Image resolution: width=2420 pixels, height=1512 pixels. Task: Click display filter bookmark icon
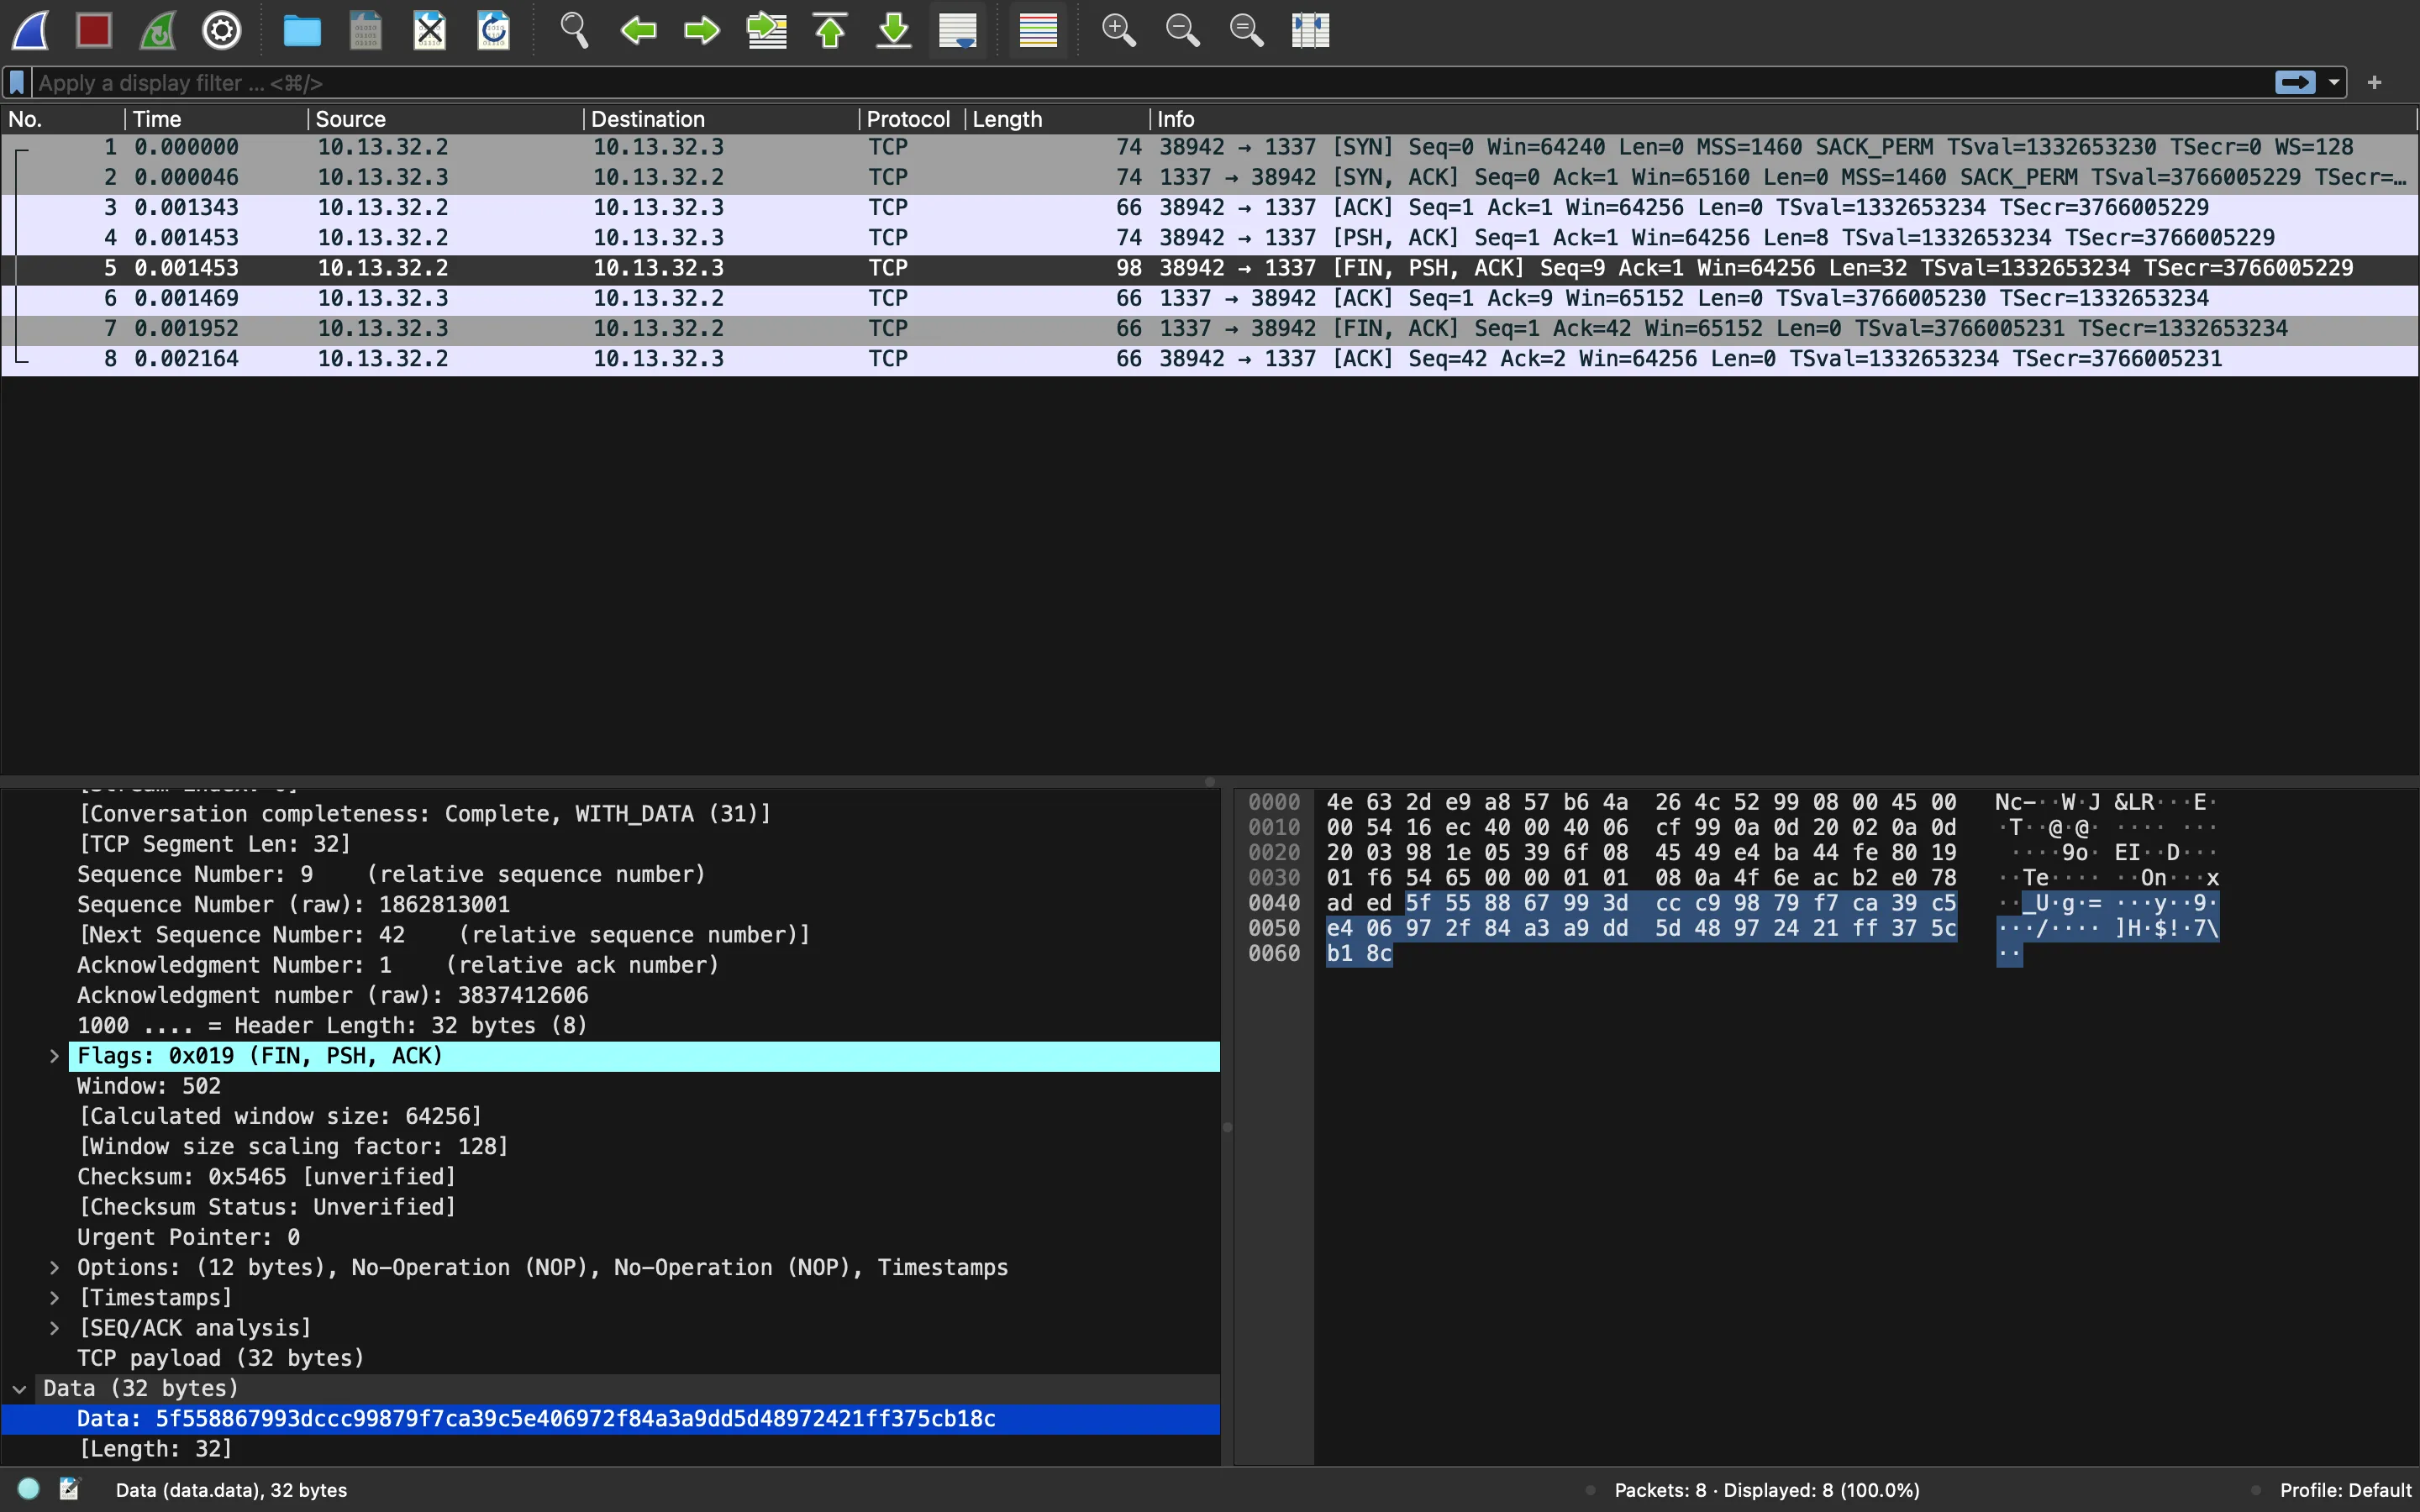pos(17,83)
